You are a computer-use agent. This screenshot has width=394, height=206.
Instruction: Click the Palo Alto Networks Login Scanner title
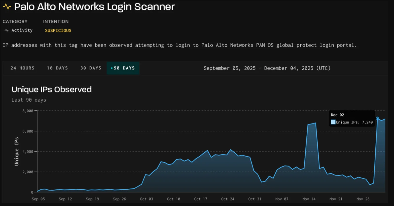[x=94, y=7]
